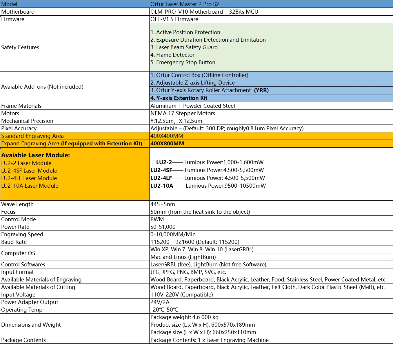
Task: Select 'Package weight: 4.6 000 kg' line
Action: pos(184,317)
